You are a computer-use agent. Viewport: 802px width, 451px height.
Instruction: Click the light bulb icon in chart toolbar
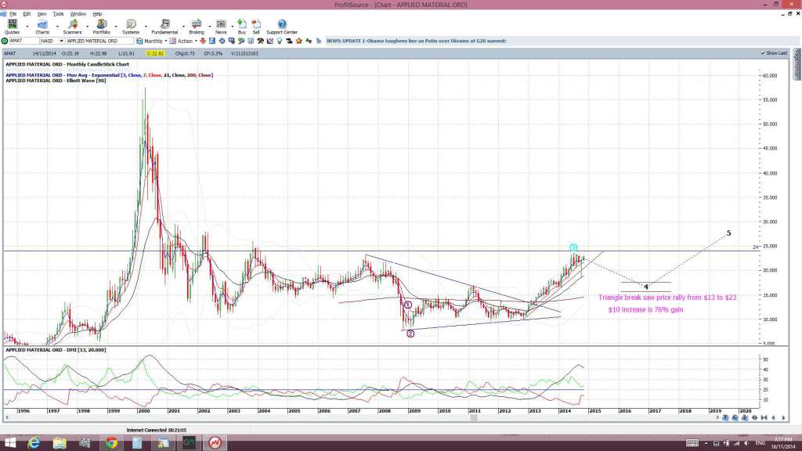click(x=280, y=41)
